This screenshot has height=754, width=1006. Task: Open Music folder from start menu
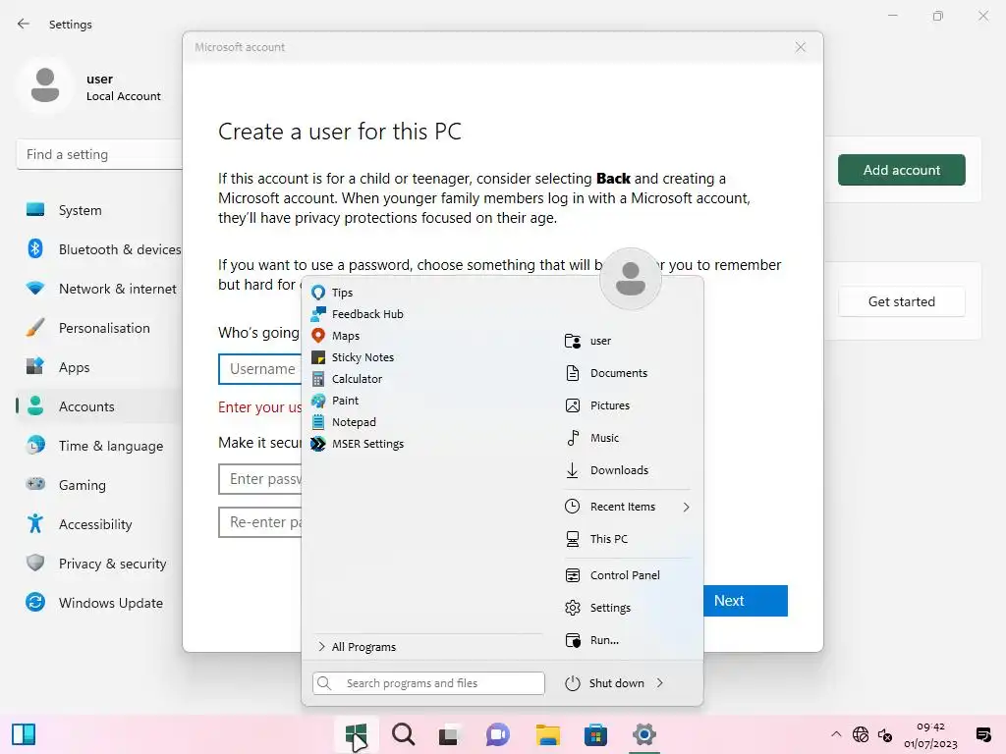[591, 438]
